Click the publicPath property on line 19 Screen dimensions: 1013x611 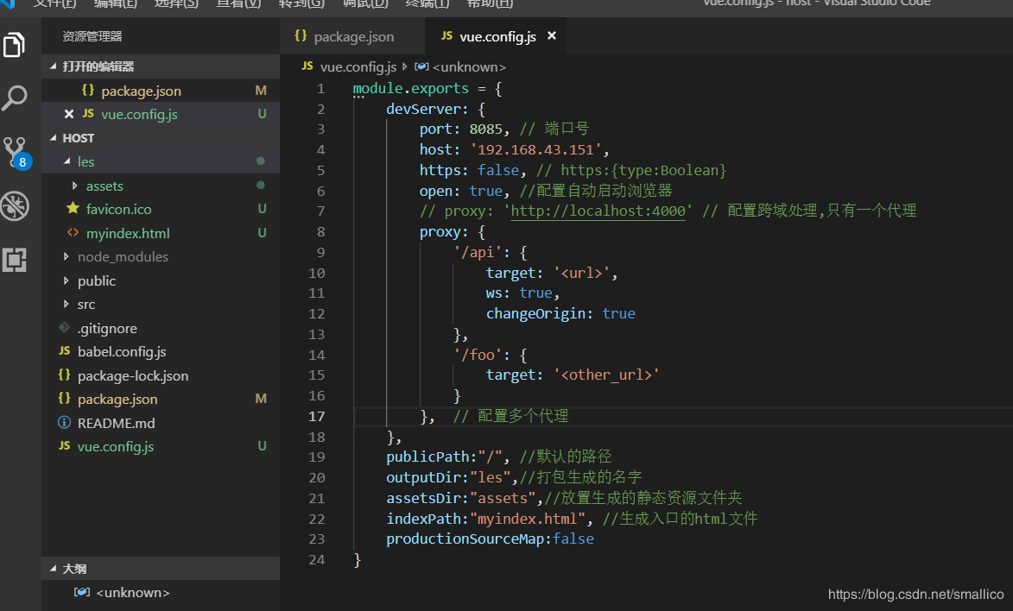[427, 457]
